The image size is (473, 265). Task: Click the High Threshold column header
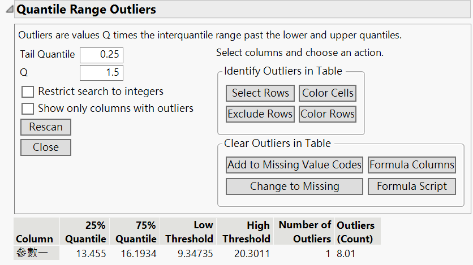[x=246, y=232]
